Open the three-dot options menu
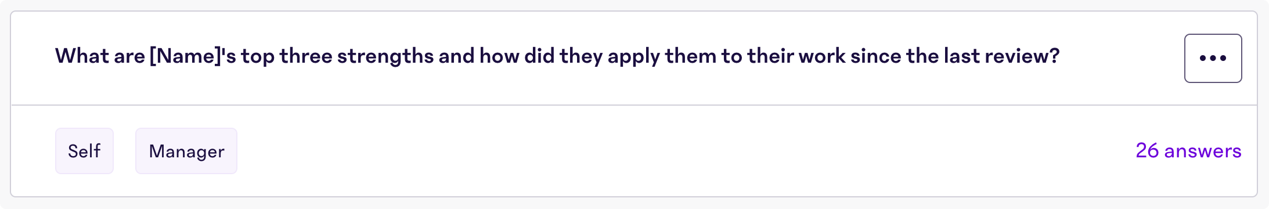The width and height of the screenshot is (1269, 209). click(1213, 58)
